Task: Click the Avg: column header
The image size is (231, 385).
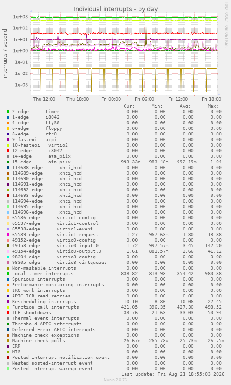Action: click(x=185, y=106)
